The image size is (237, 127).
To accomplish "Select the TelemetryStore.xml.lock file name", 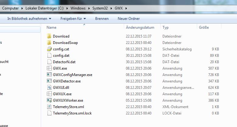I will (x=72, y=113).
